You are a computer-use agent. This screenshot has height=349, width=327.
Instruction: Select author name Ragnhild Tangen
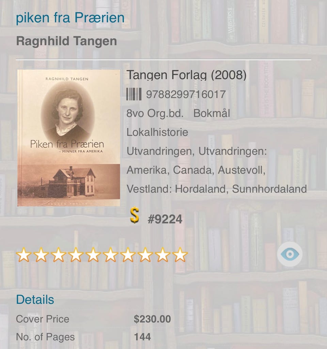click(66, 41)
